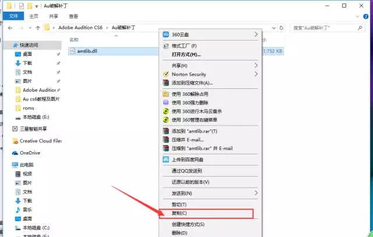The image size is (373, 237).
Task: Select 上传到百度网盘 entry
Action: pyautogui.click(x=210, y=160)
